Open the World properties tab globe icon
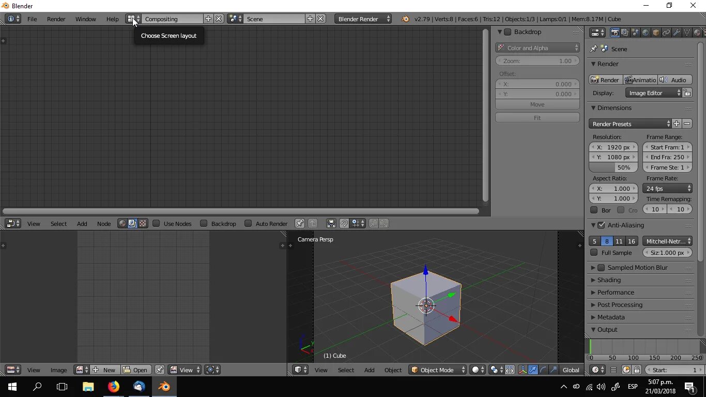The image size is (706, 397). click(646, 33)
